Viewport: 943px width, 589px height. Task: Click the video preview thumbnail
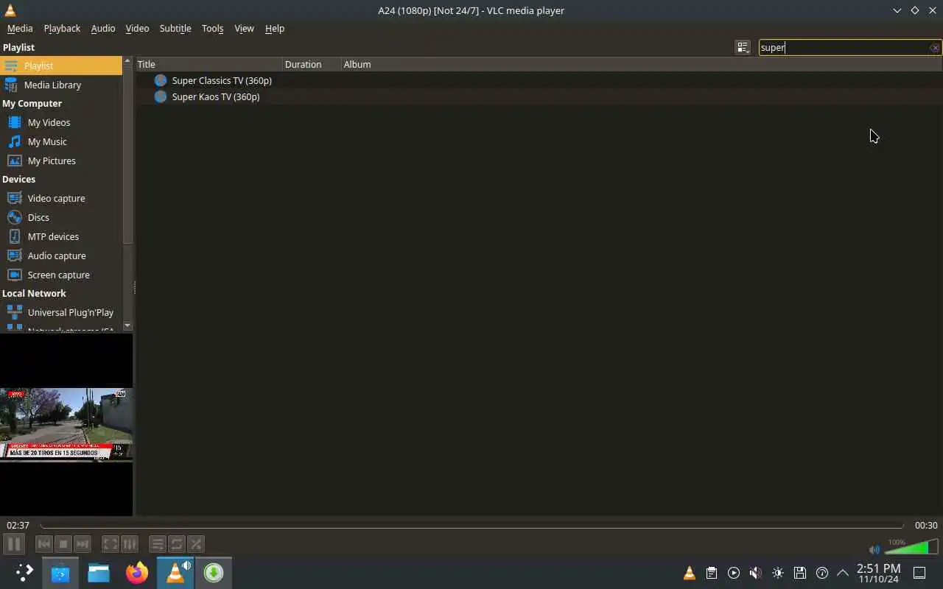pyautogui.click(x=66, y=424)
